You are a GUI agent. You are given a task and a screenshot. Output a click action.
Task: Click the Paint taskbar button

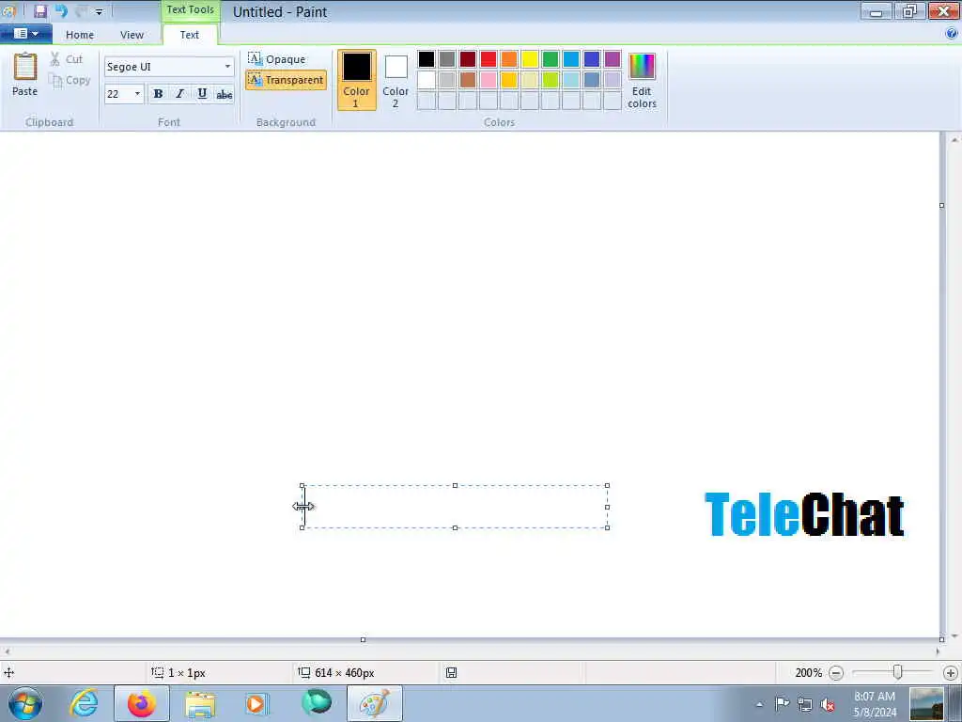click(x=374, y=703)
